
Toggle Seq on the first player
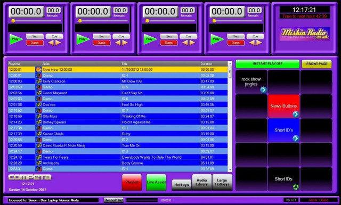tap(35, 36)
